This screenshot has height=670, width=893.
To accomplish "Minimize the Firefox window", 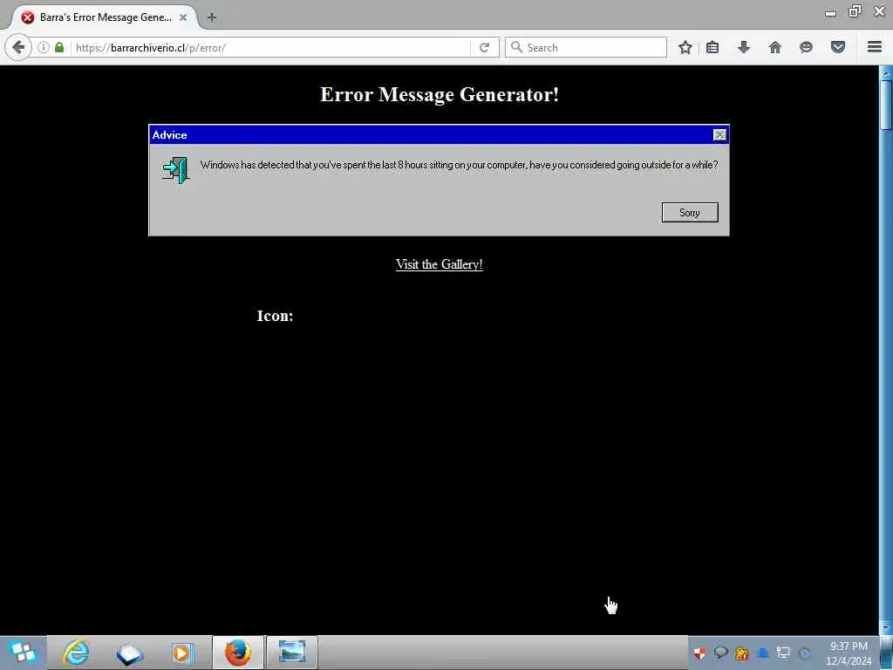I will point(830,12).
